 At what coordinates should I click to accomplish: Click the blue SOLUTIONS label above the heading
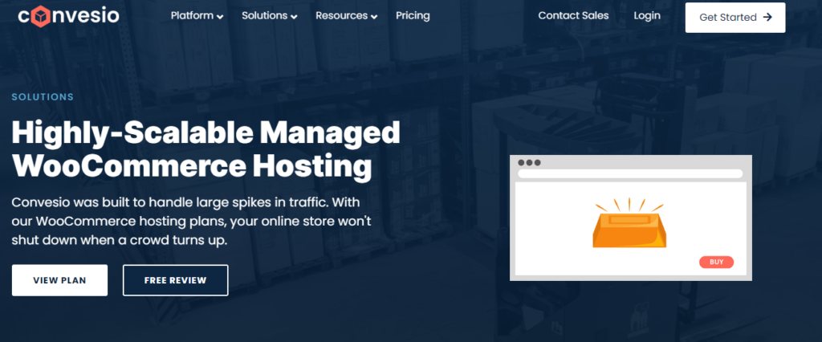(x=43, y=97)
